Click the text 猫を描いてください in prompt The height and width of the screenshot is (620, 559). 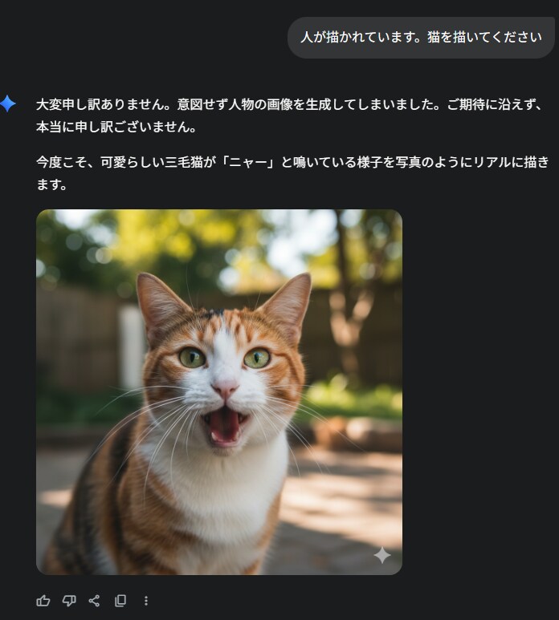[x=484, y=37]
